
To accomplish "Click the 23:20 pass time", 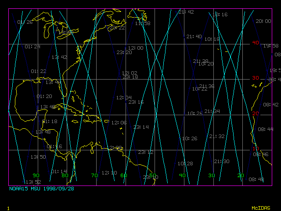I will coord(124,52).
